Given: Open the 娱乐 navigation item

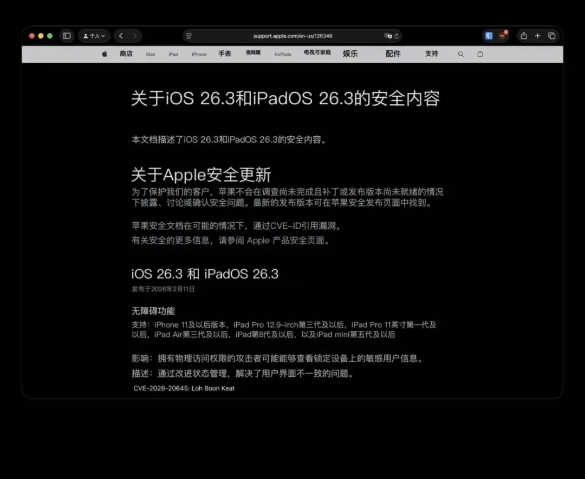Looking at the screenshot, I should (350, 54).
